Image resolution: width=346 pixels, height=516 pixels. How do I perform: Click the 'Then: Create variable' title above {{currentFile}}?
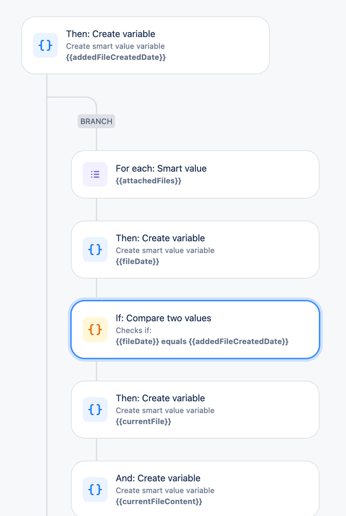pyautogui.click(x=160, y=398)
